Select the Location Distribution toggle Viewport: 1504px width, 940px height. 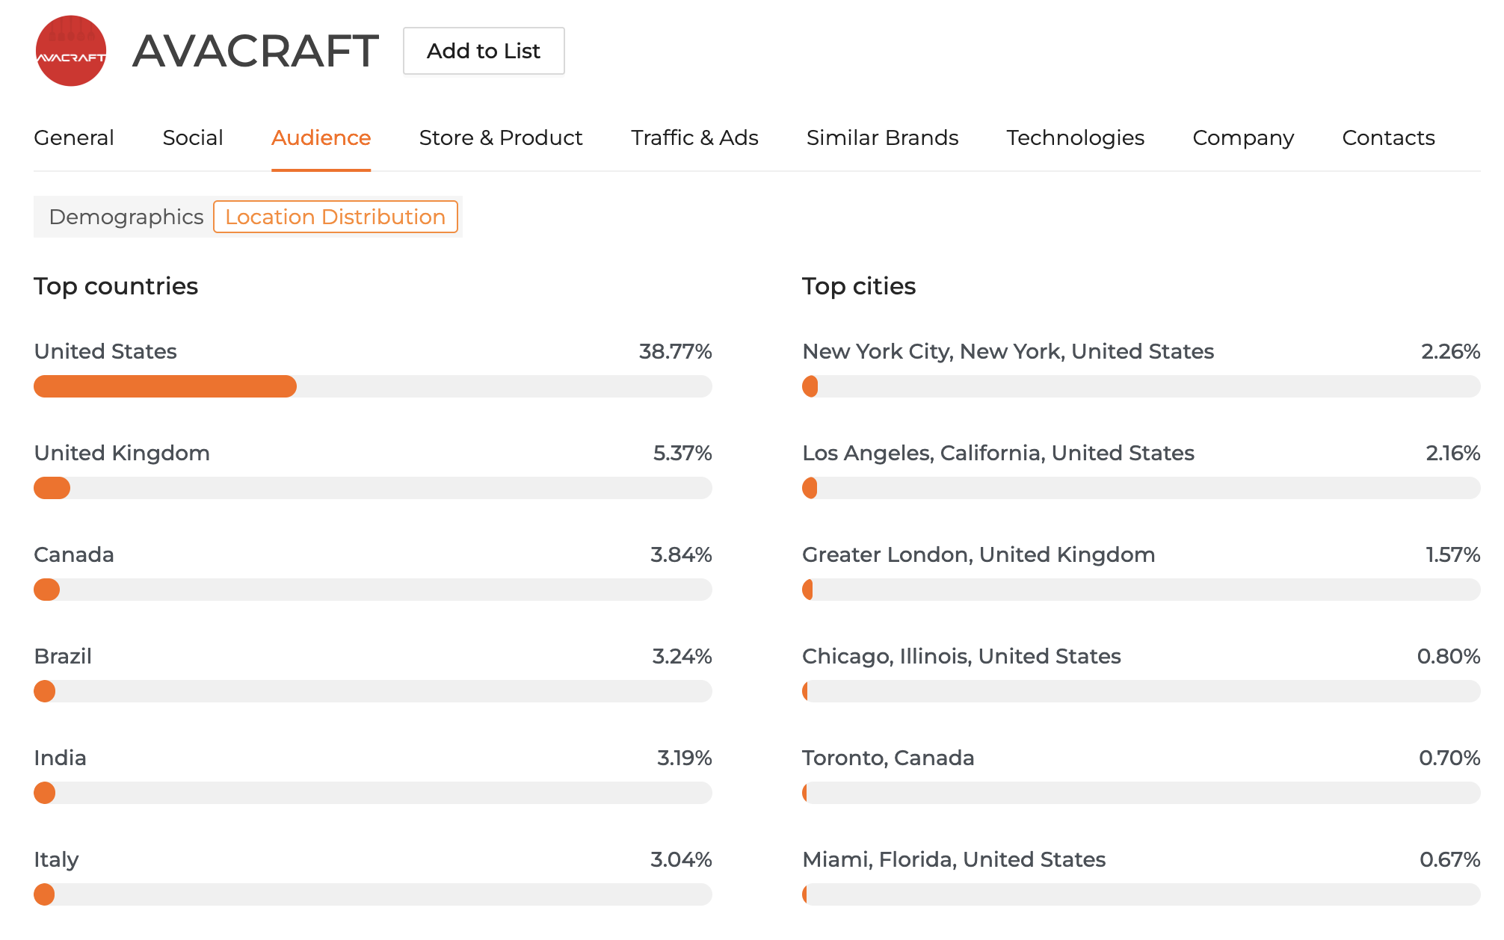click(x=336, y=217)
